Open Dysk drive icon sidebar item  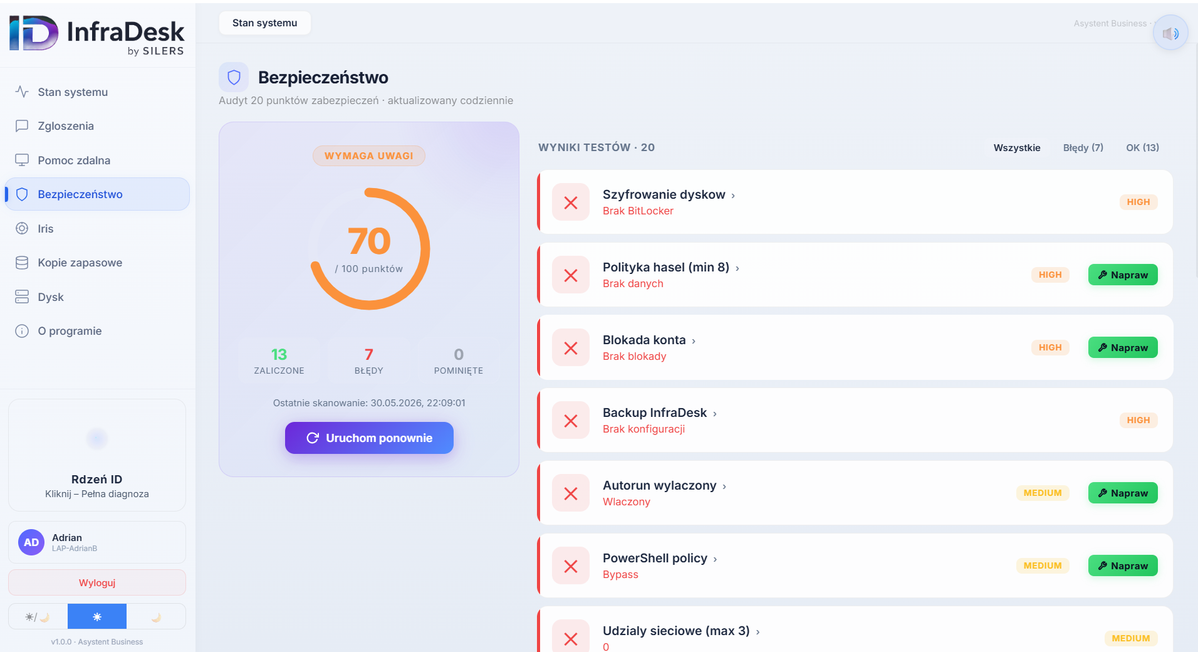point(97,297)
